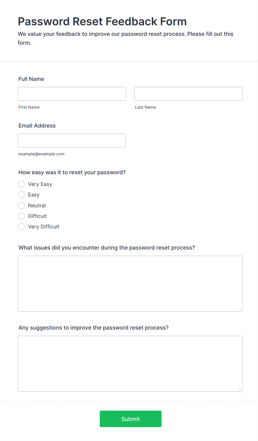Pick the Difficult radio option
The image size is (258, 441).
click(x=21, y=216)
